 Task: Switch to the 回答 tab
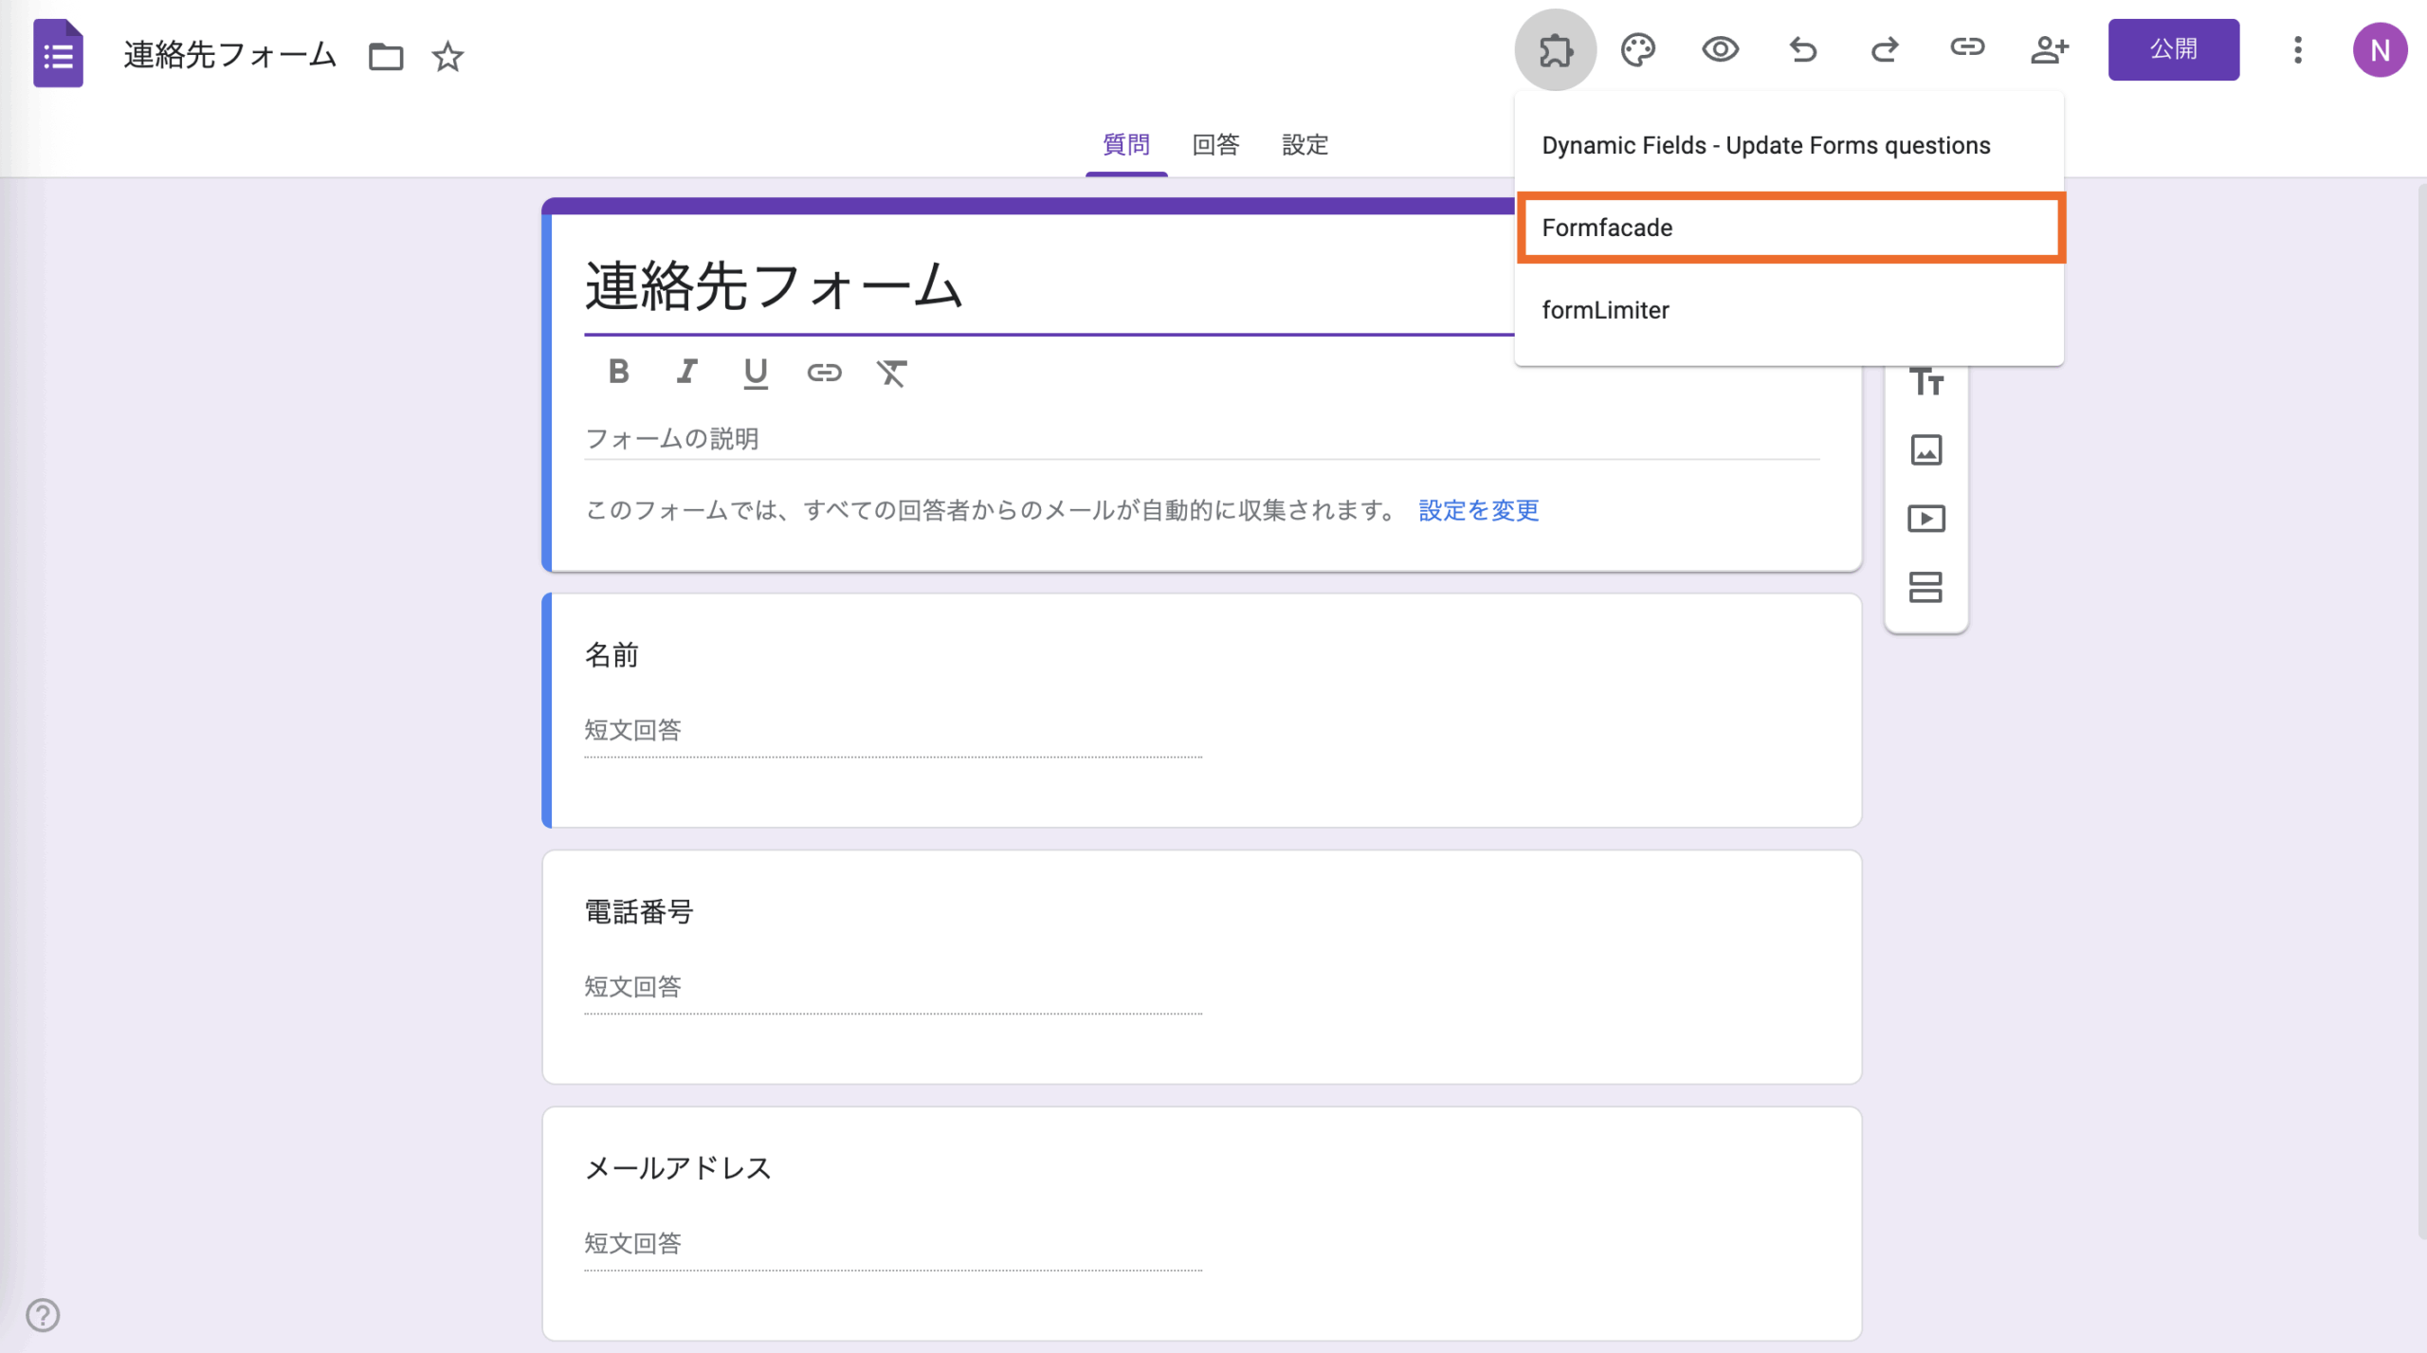point(1216,144)
